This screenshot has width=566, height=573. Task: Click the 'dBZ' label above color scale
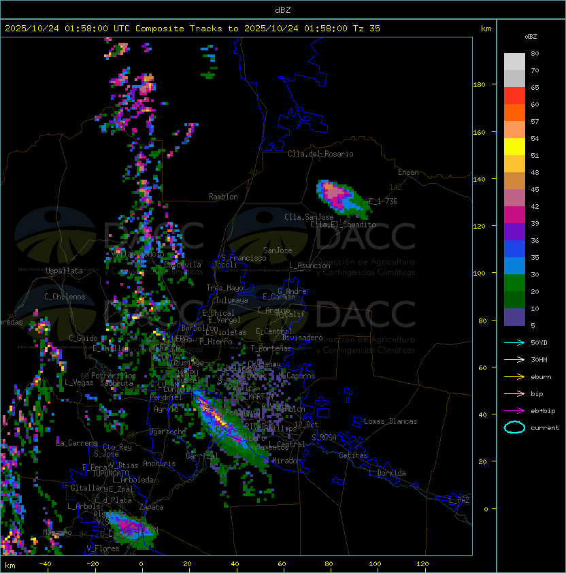tap(531, 37)
